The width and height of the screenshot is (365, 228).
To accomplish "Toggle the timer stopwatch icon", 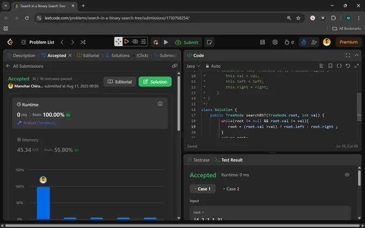I will point(304,42).
